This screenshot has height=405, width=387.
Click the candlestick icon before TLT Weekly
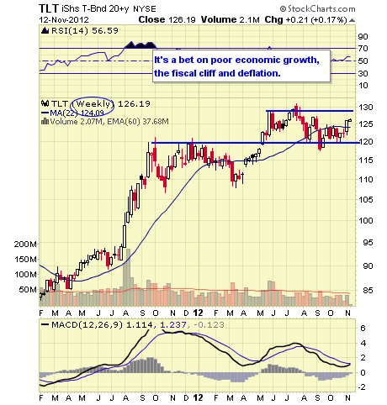[x=45, y=103]
